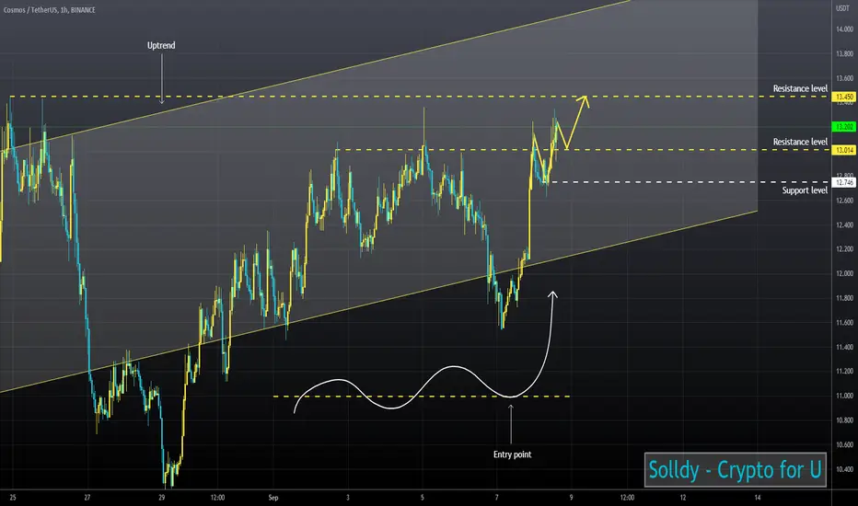Click the 11.200 price axis label
Viewport: 858px width, 506px height.
pos(844,372)
